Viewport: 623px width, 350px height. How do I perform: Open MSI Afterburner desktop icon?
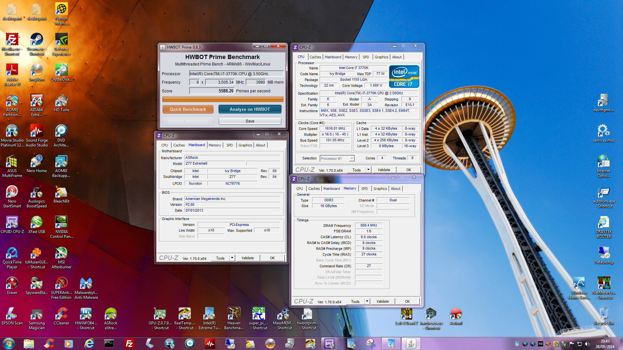61,257
